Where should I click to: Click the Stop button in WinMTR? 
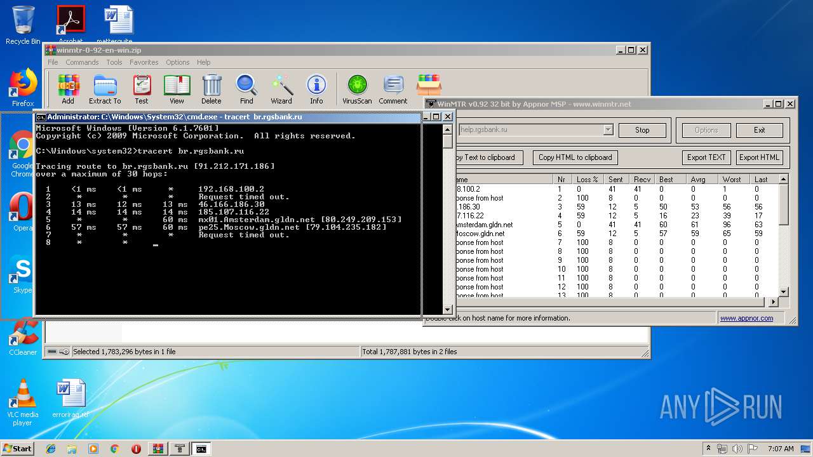[x=642, y=130]
